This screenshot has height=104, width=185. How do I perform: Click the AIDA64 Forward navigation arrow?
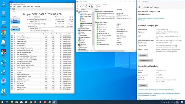80,6
